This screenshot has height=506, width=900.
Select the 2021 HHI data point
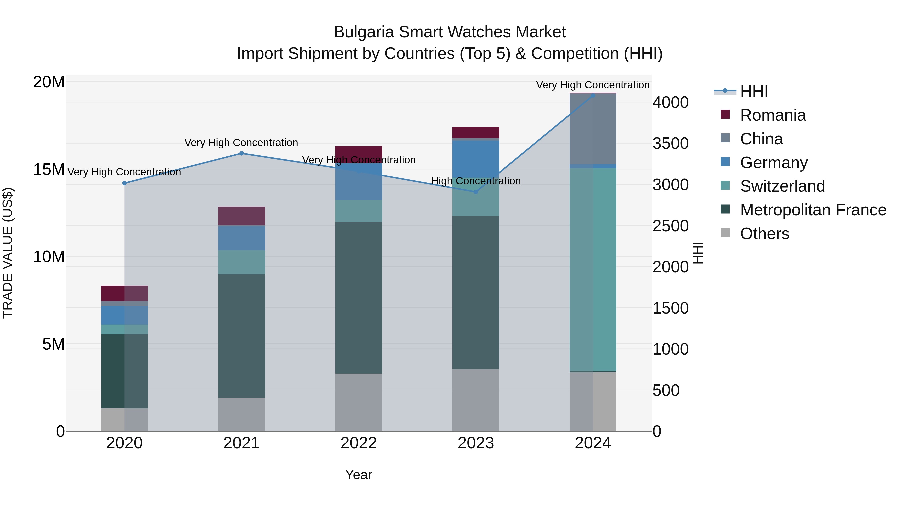tap(241, 153)
